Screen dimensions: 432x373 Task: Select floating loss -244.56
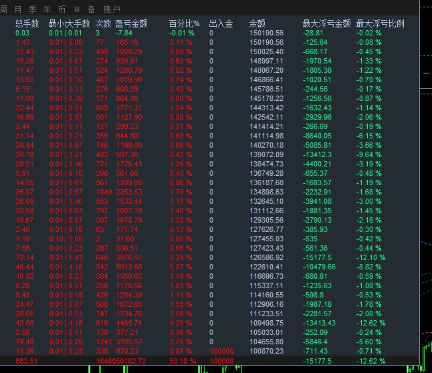[315, 90]
